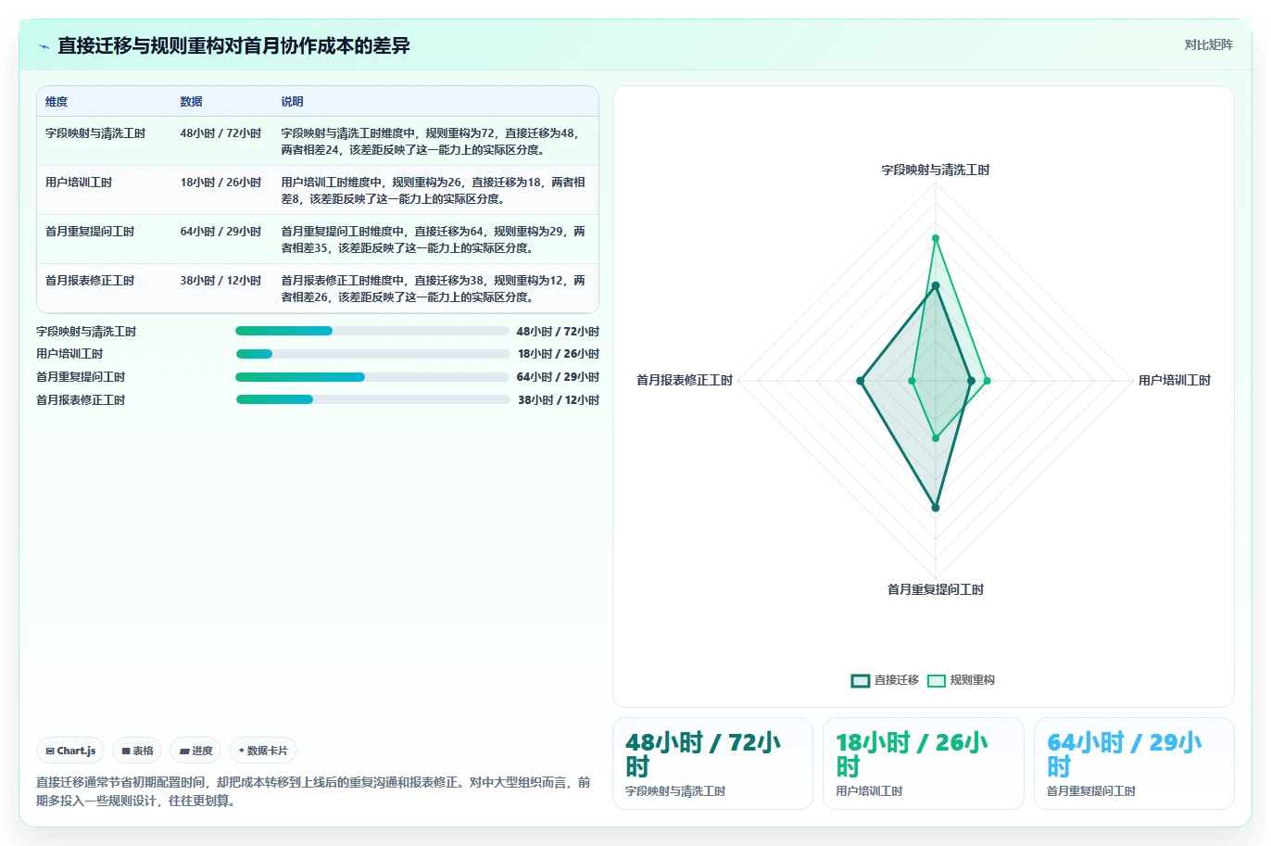Open the 18小时 / 26小时 data card
This screenshot has width=1271, height=846.
pos(924,764)
